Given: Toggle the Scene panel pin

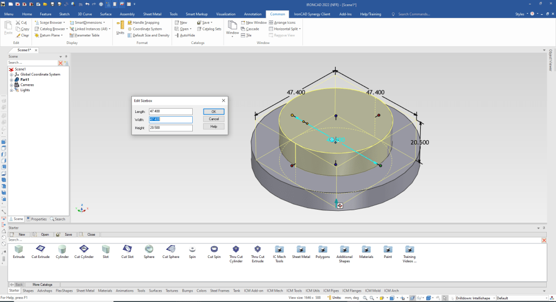Looking at the screenshot, I should coord(66,56).
